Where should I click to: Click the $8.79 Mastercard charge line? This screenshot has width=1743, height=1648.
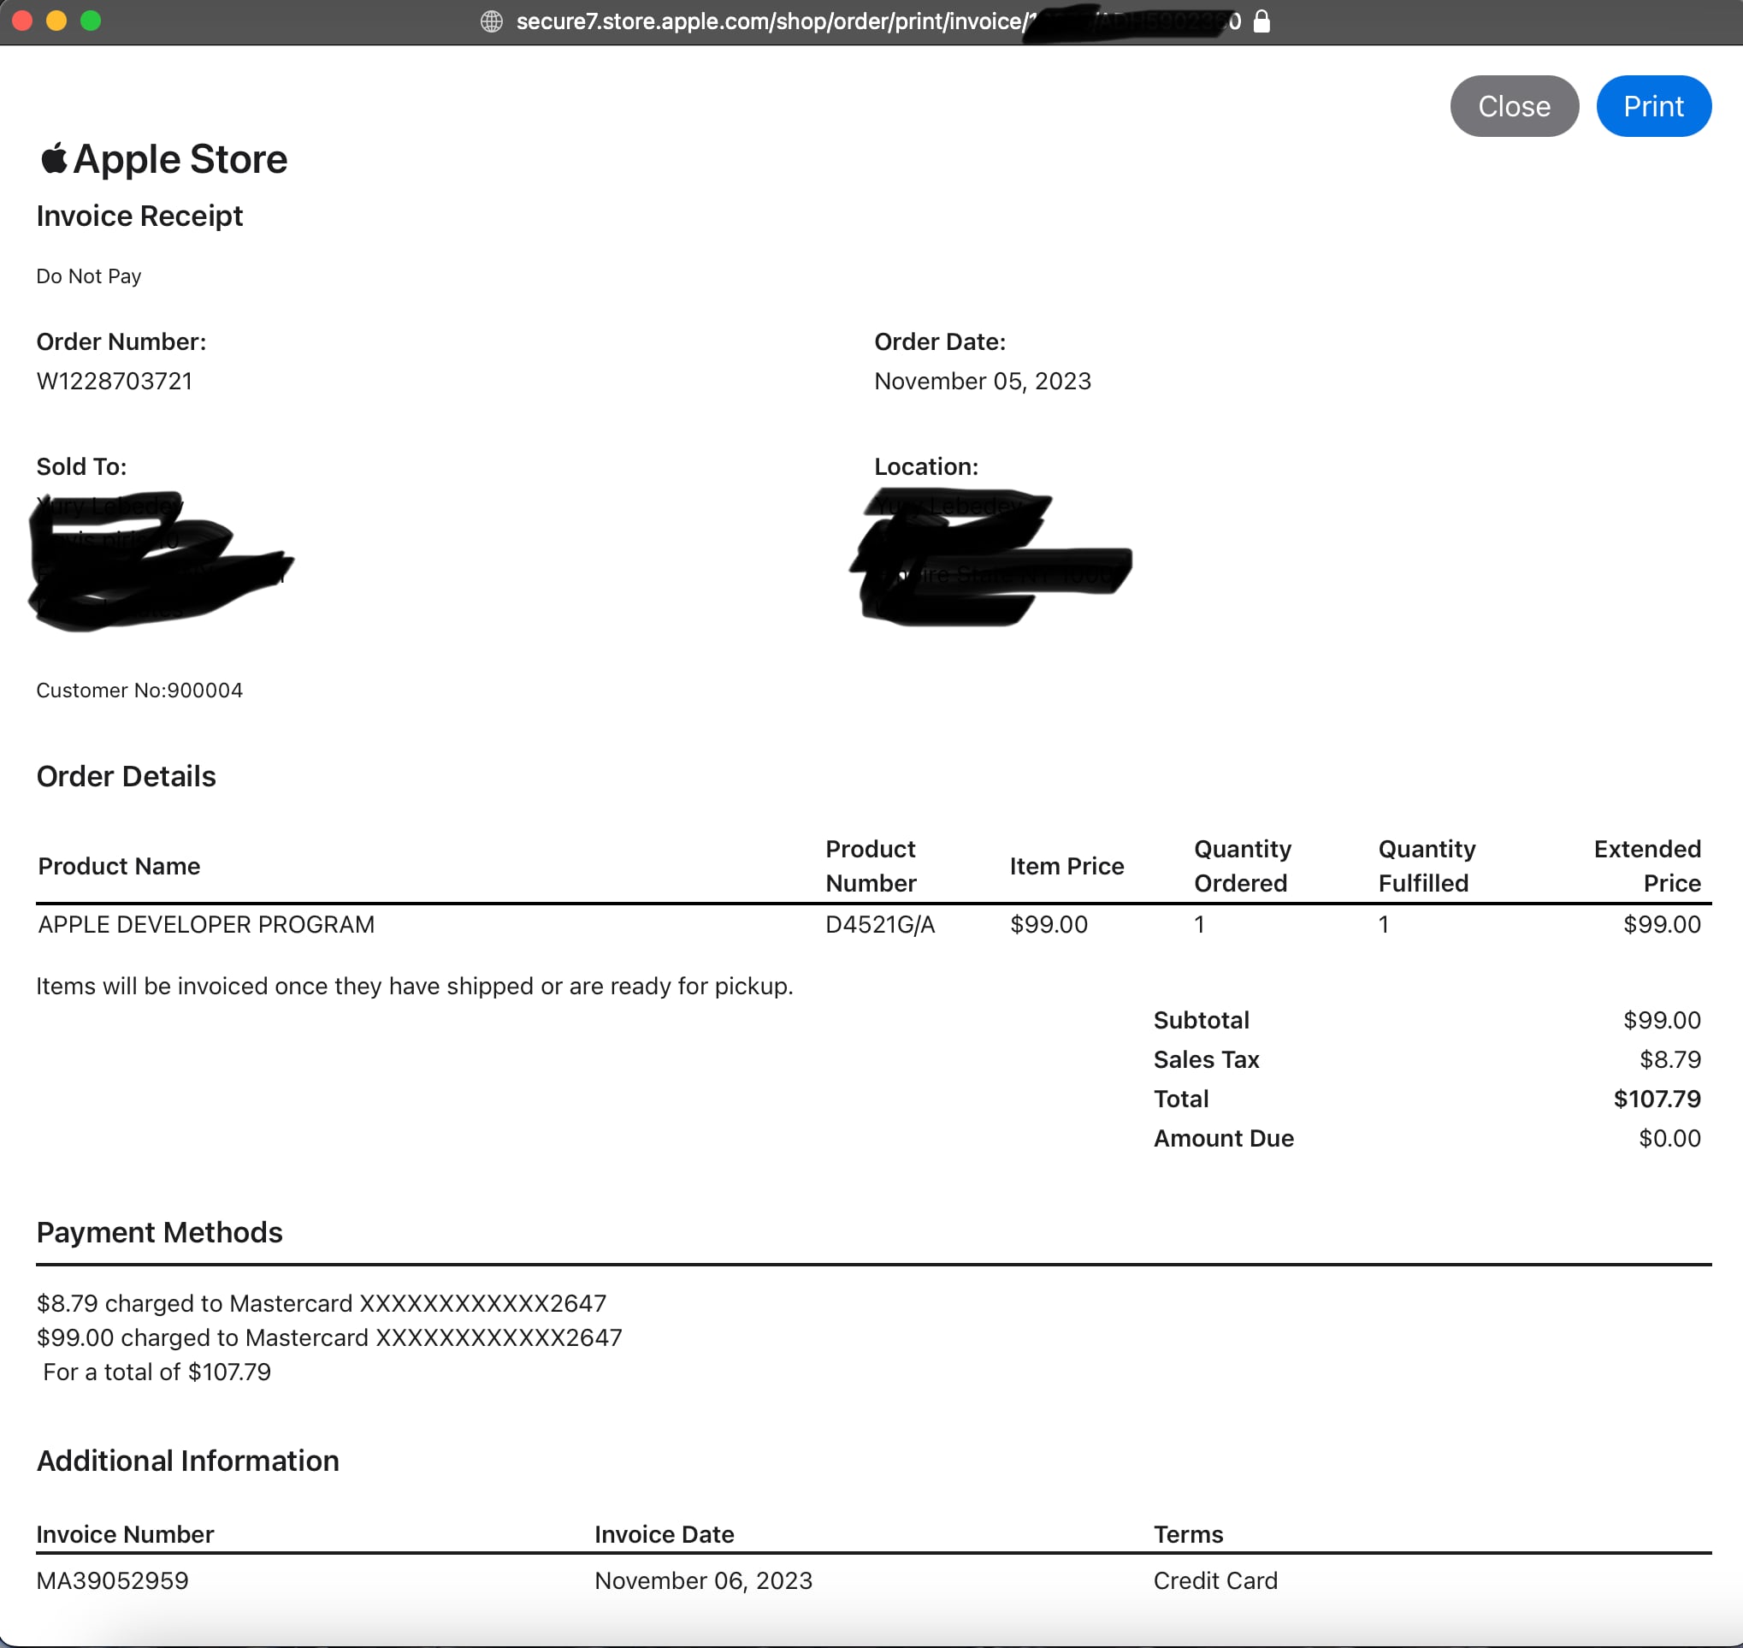(x=322, y=1303)
